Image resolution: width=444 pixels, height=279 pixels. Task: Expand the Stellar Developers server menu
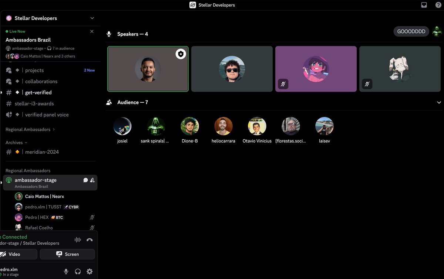tap(92, 18)
